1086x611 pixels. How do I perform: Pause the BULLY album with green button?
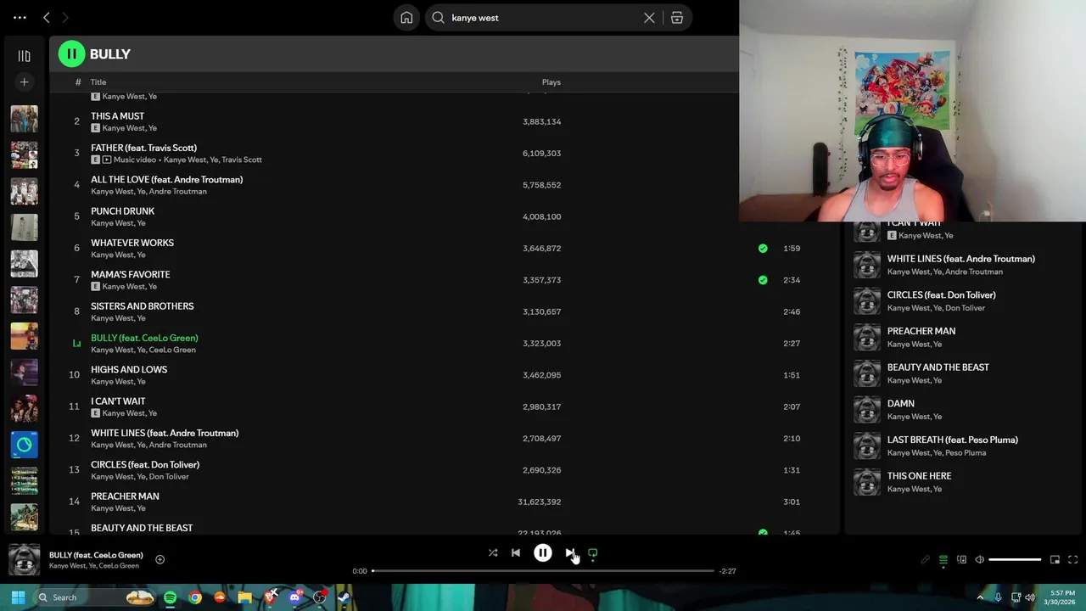click(71, 53)
